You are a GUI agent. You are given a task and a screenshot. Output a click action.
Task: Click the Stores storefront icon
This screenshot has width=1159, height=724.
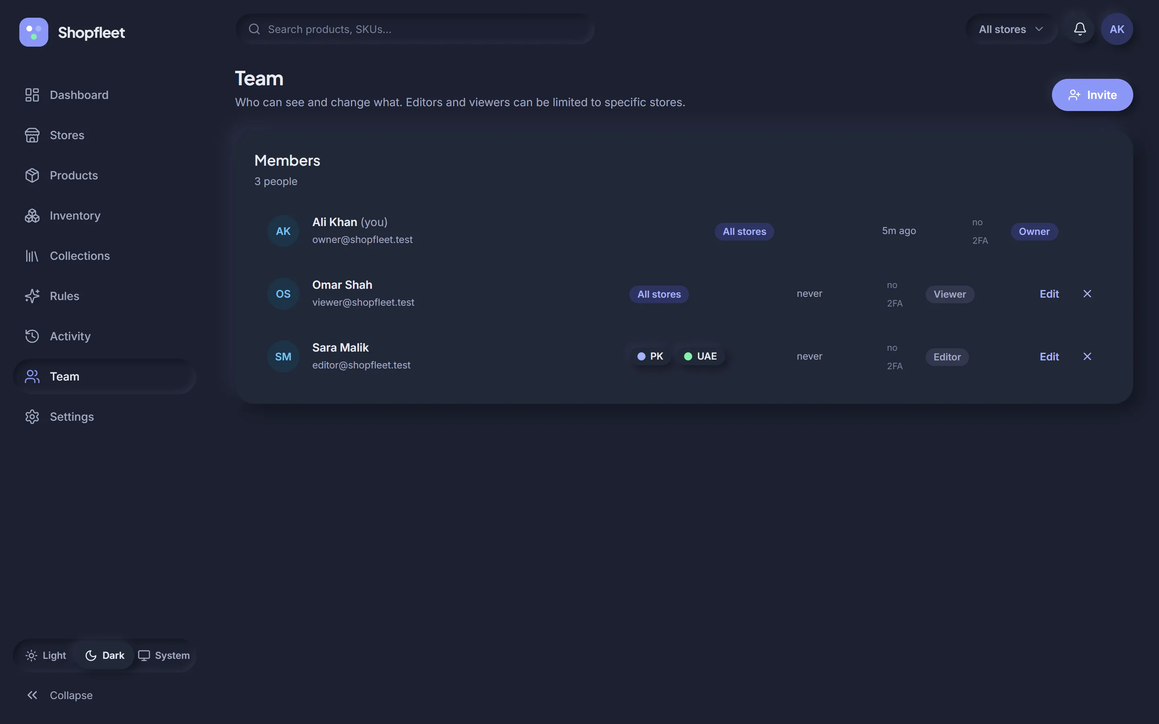pyautogui.click(x=32, y=135)
